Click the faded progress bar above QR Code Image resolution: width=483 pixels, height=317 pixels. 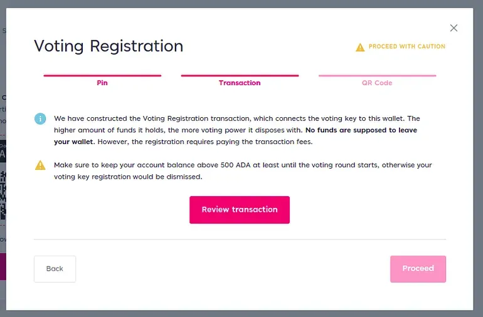[x=378, y=75]
